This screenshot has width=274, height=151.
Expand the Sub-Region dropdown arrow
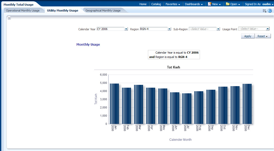[218, 29]
